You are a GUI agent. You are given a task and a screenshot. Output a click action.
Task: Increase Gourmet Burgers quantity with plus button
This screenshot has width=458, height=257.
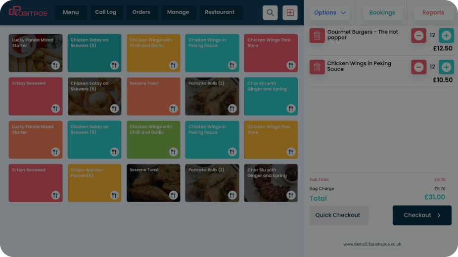click(x=446, y=36)
